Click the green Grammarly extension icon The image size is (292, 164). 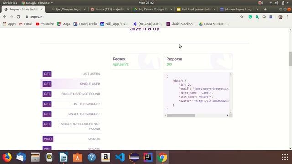[x=250, y=17]
